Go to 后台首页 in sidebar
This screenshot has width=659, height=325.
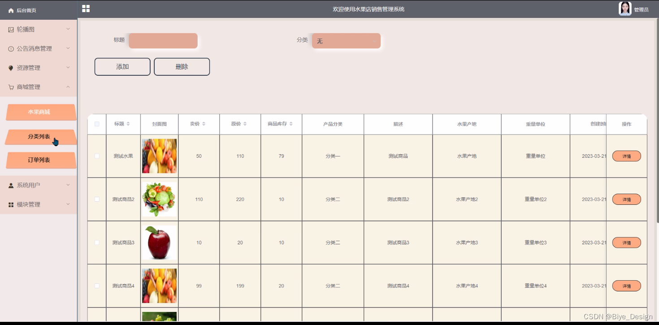point(26,10)
